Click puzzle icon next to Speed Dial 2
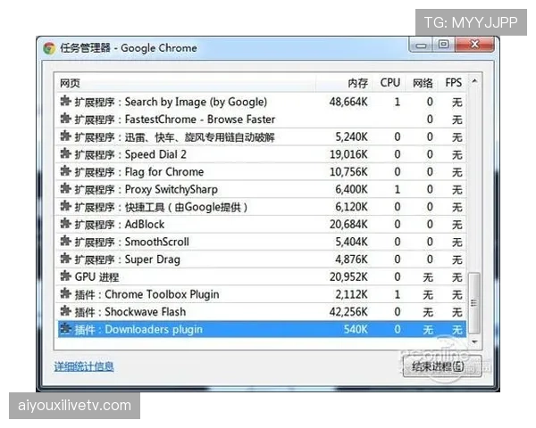536x428 pixels. pyautogui.click(x=65, y=153)
